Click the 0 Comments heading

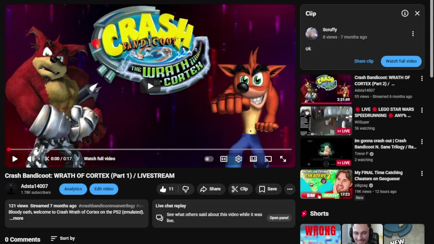[22, 239]
